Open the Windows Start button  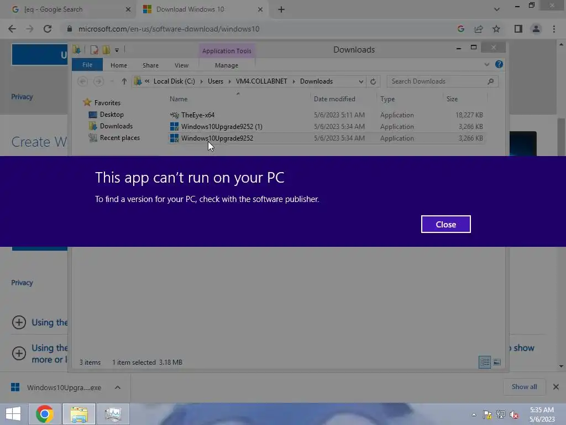coord(13,414)
